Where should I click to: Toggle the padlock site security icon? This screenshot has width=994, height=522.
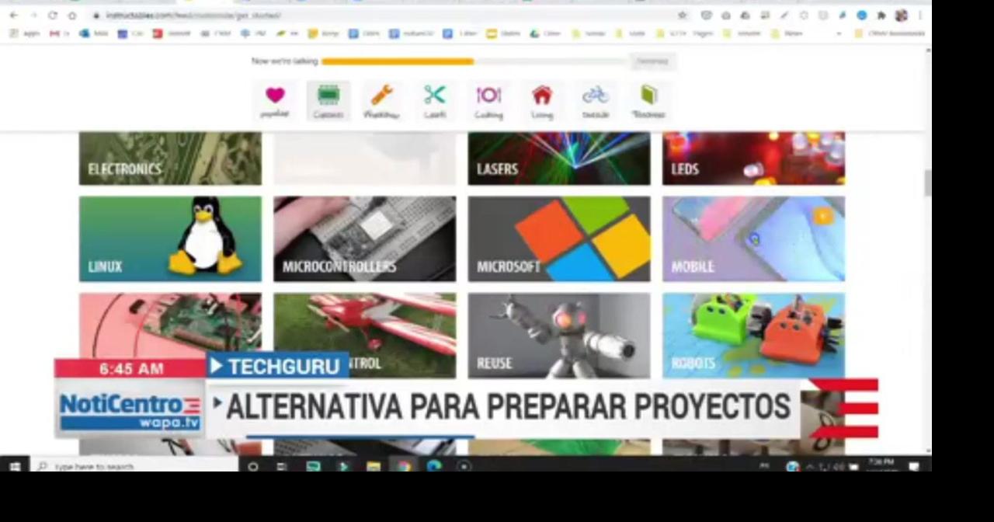96,16
